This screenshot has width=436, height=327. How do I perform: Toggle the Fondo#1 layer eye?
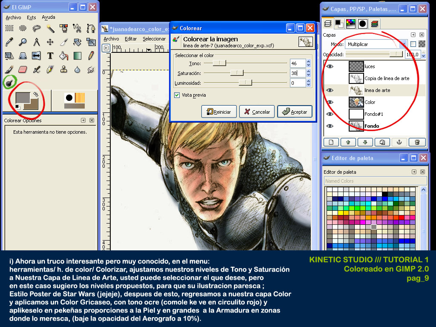point(330,114)
